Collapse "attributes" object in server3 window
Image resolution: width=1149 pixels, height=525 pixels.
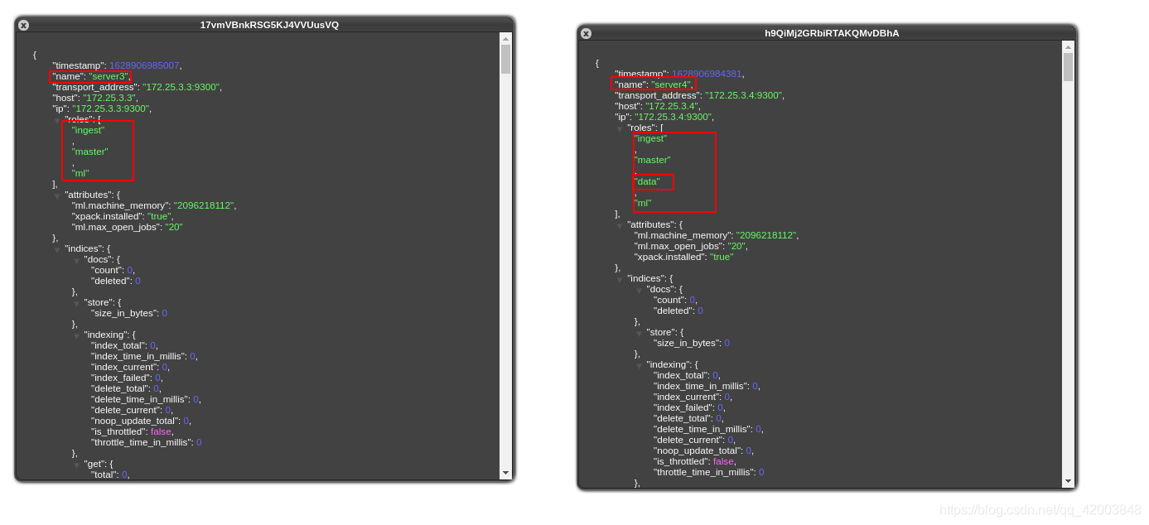click(x=57, y=195)
